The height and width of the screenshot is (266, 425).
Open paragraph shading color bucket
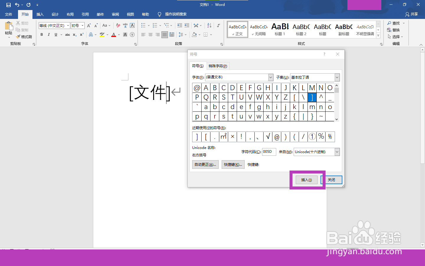tap(194, 35)
